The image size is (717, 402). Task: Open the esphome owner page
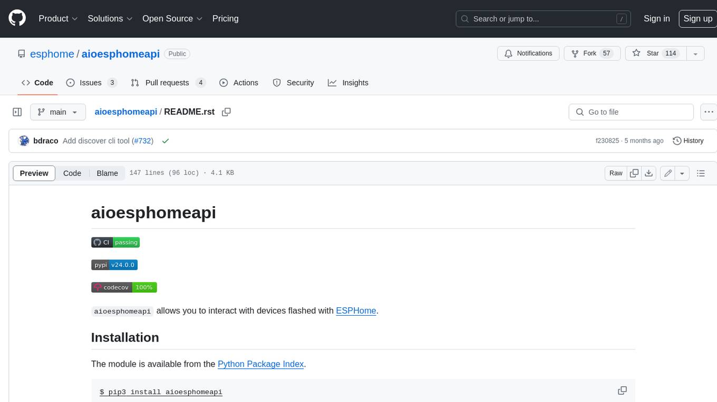52,54
